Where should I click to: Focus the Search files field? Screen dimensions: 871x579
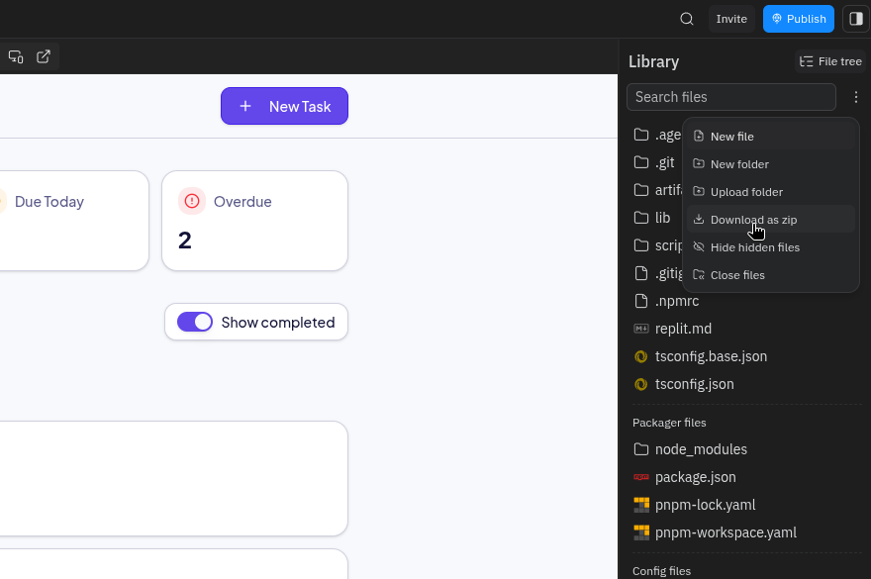731,97
